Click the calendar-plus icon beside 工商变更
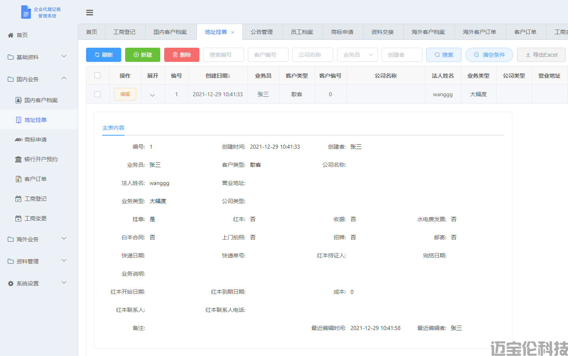This screenshot has width=568, height=356. pyautogui.click(x=19, y=218)
